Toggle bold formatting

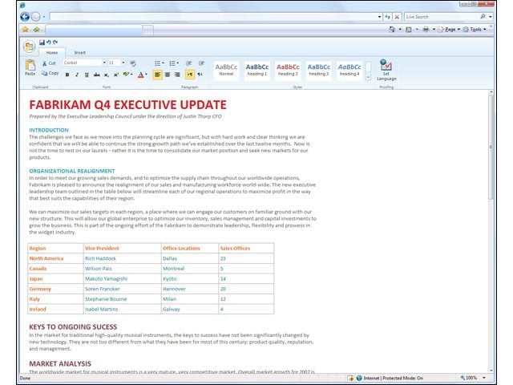pyautogui.click(x=67, y=75)
